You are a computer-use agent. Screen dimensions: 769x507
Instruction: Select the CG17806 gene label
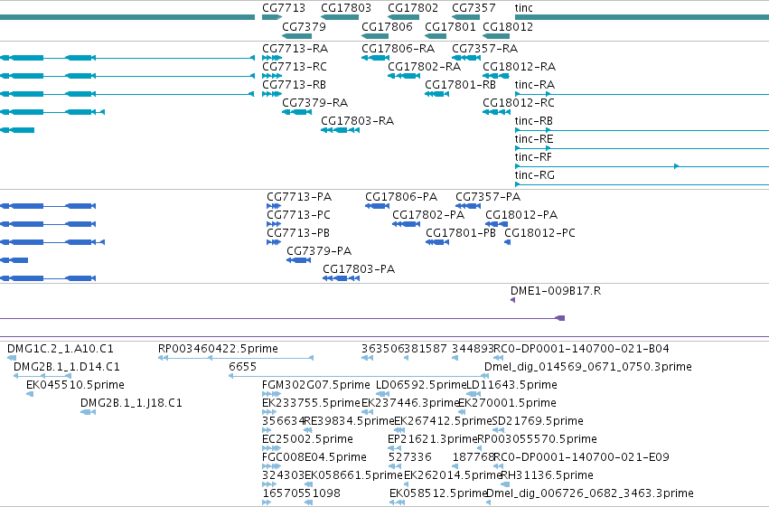pos(387,26)
